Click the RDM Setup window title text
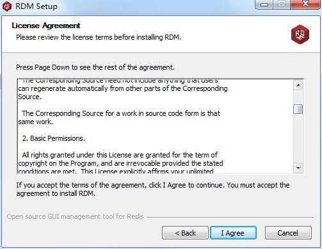 (36, 6)
